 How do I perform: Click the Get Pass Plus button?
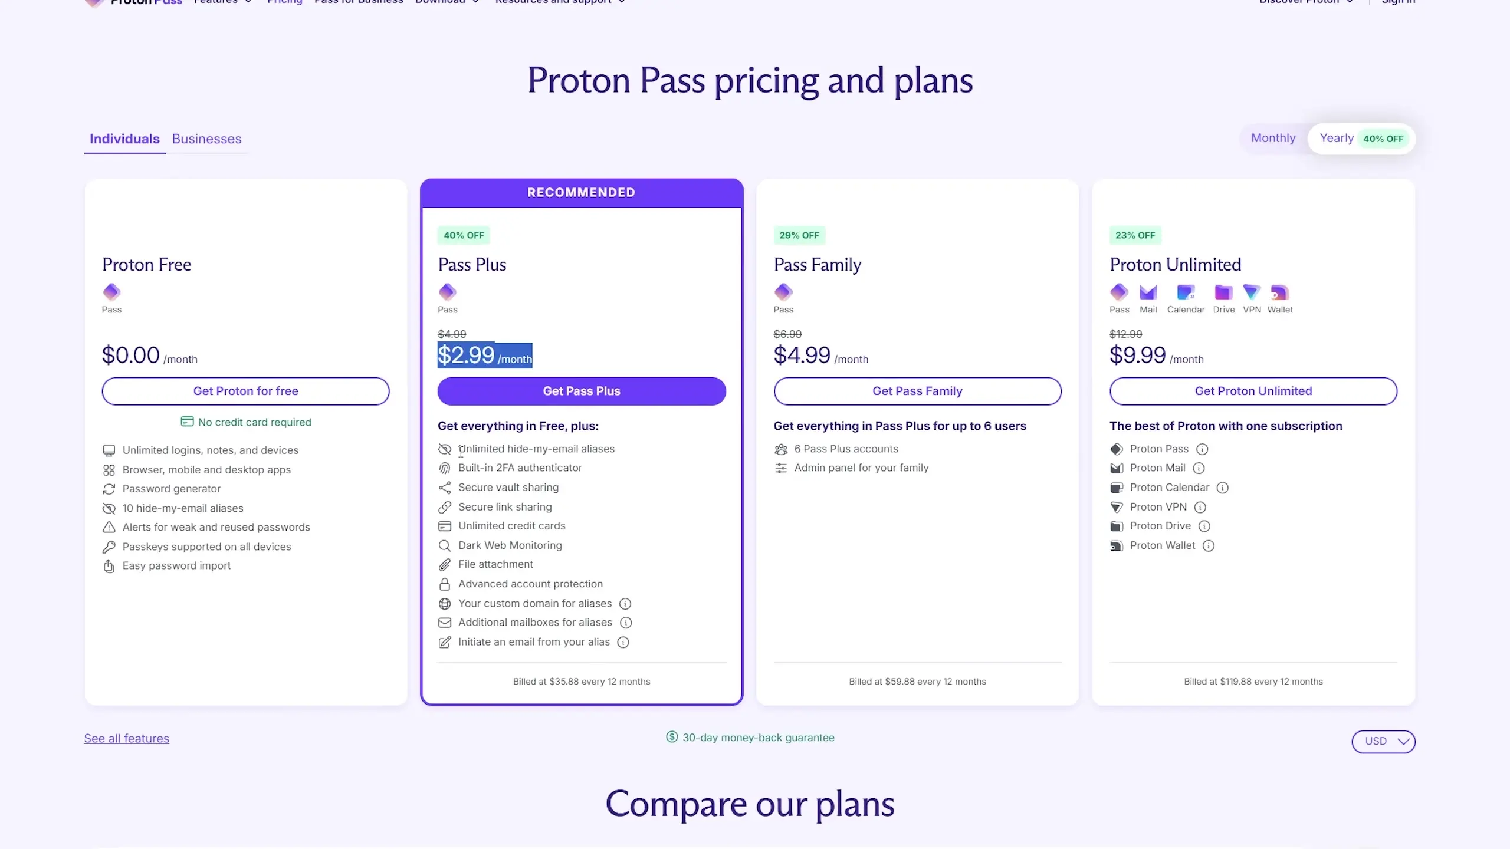[x=582, y=391]
